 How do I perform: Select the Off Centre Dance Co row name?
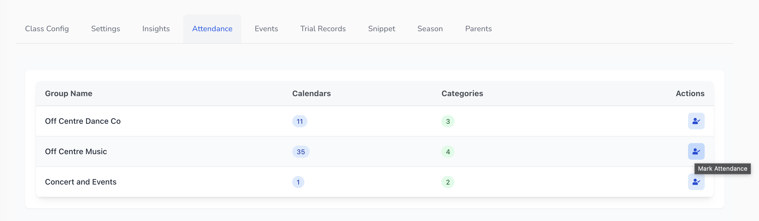coord(83,121)
